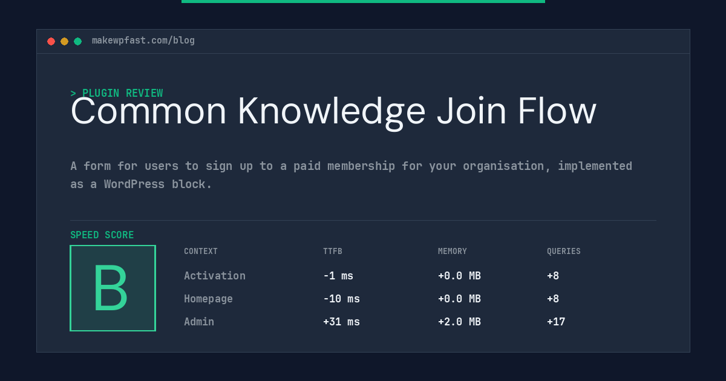726x381 pixels.
Task: Click the Common Knowledge Join Flow title
Action: (333, 112)
